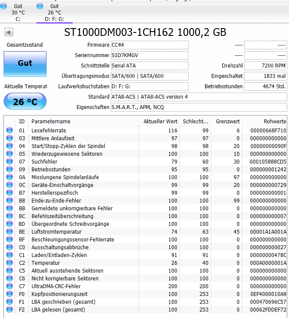Click status orb of Geräte-Einschaltvorgänge row
Viewport: 289px width, 318px height.
pos(10,185)
